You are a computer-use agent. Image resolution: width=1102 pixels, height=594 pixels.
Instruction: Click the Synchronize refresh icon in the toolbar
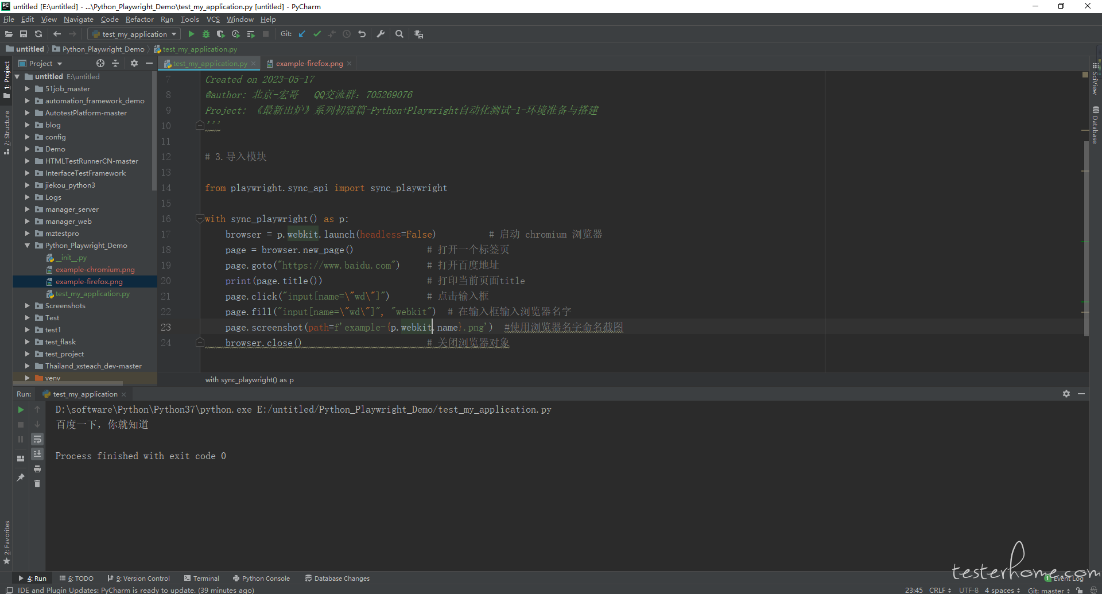(38, 34)
